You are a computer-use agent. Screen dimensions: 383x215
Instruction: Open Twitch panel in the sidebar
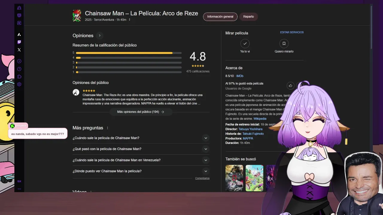click(19, 42)
